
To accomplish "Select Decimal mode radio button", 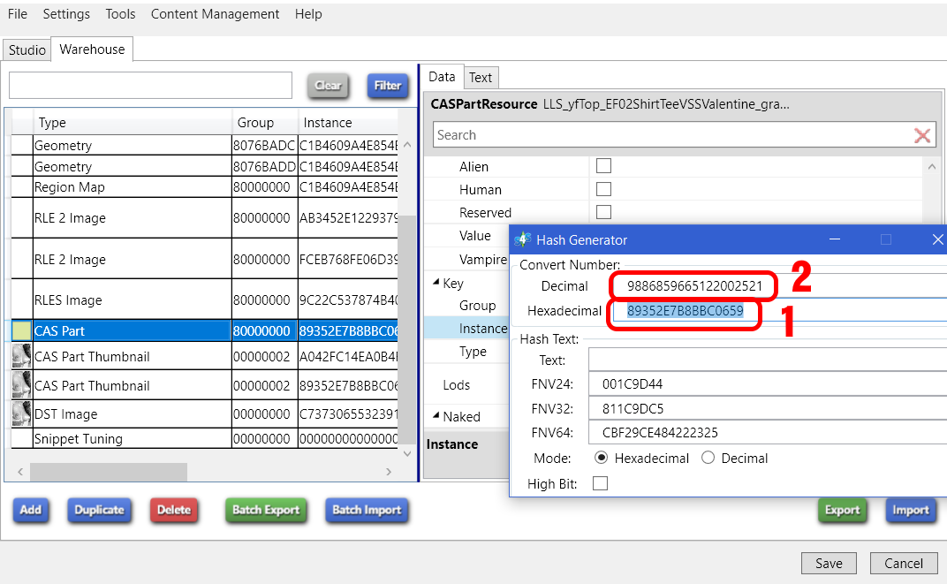I will coord(708,458).
